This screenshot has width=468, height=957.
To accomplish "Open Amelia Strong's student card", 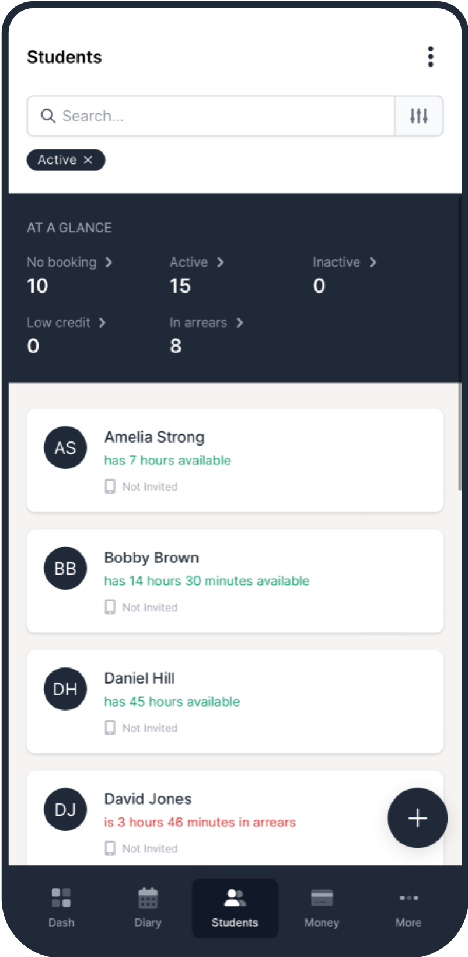I will click(235, 461).
